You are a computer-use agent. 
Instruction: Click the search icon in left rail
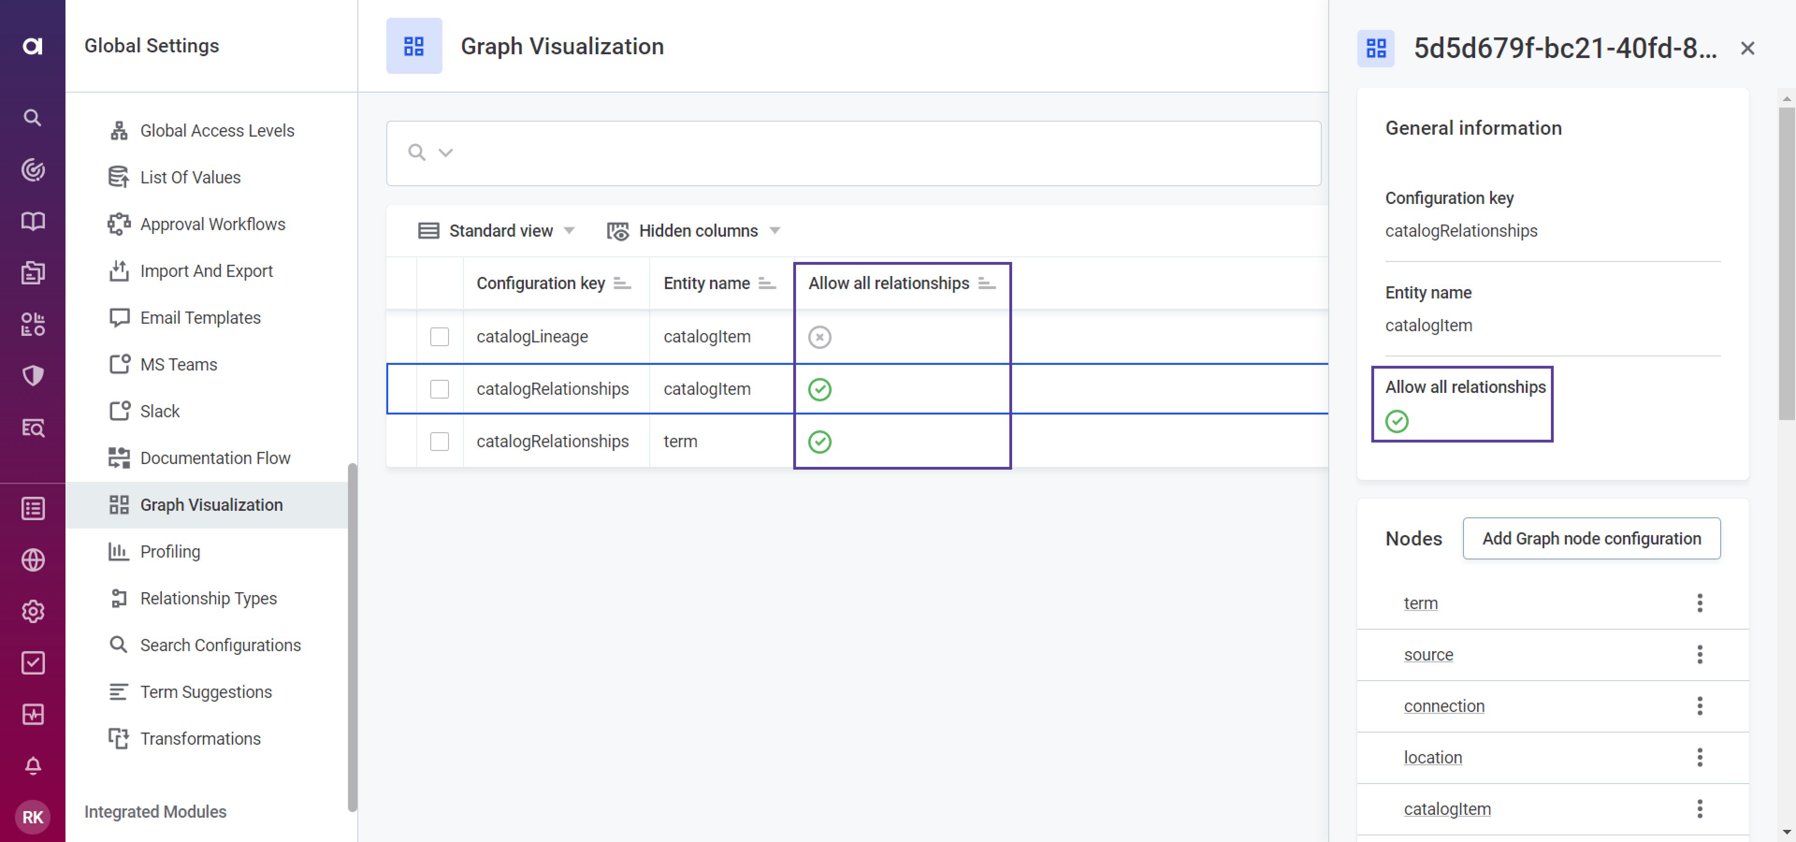pyautogui.click(x=32, y=117)
